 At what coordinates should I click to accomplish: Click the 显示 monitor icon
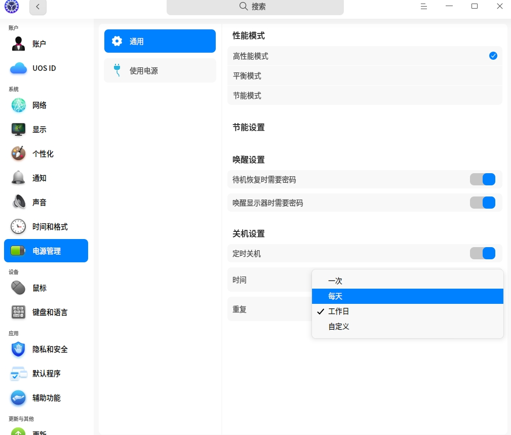coord(18,129)
